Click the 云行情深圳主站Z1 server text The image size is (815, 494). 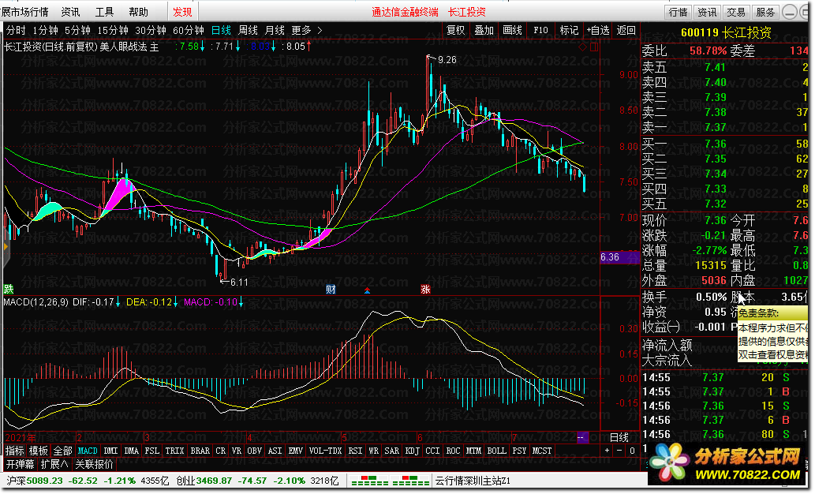point(473,481)
